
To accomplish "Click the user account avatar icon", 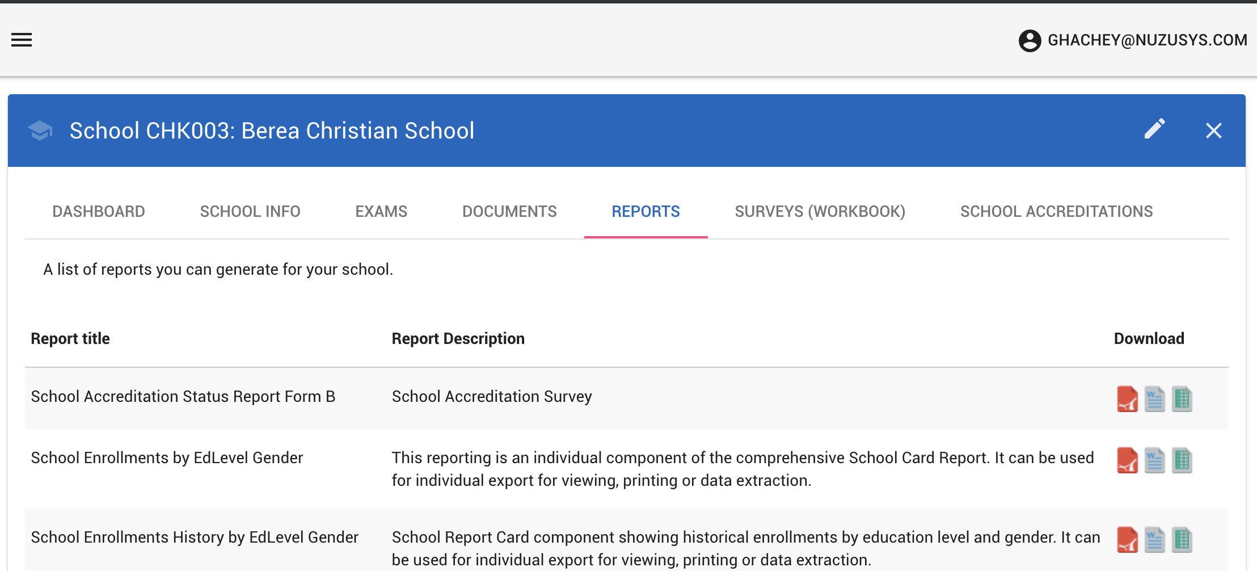I will [1030, 40].
